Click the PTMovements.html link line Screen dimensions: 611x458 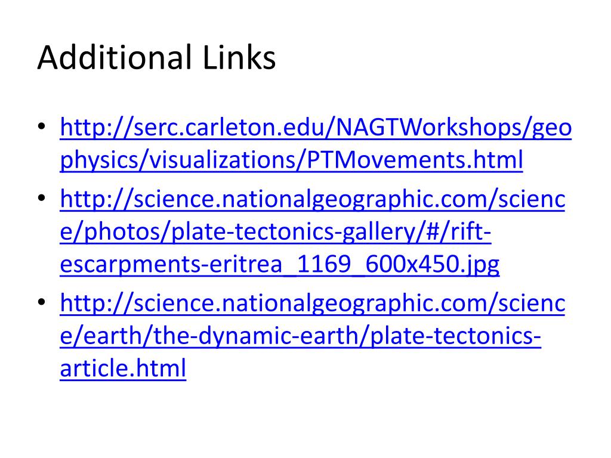[291, 160]
